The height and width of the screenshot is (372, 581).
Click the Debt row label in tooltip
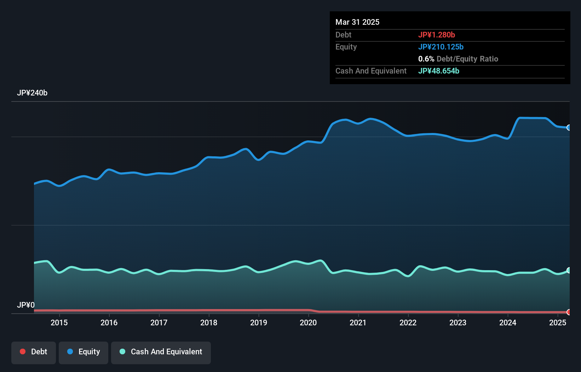343,35
